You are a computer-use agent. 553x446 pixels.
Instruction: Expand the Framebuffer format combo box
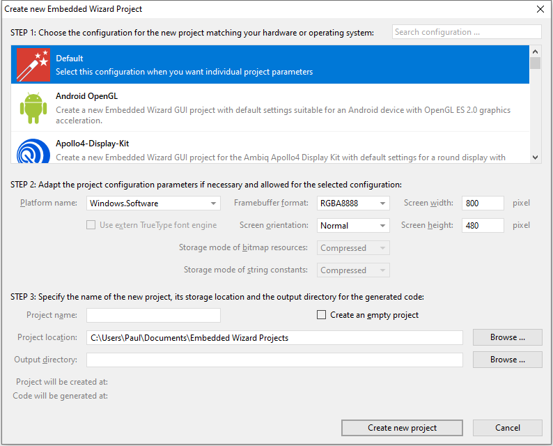353,203
